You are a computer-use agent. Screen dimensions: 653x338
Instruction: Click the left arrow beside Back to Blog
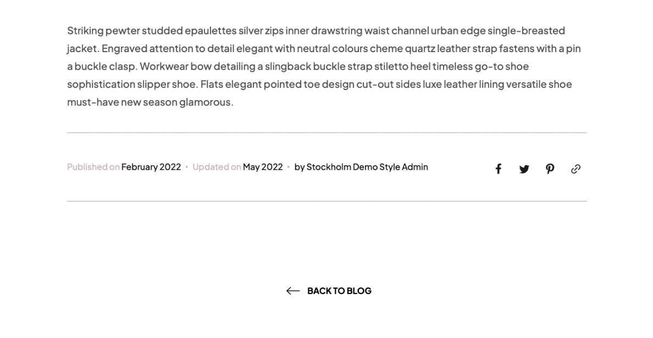tap(293, 291)
